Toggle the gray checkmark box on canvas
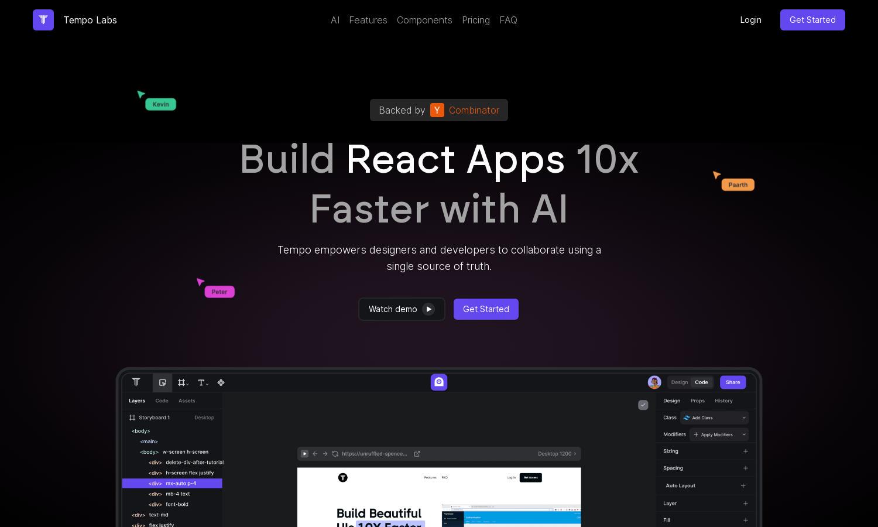Viewport: 878px width, 527px height. [x=643, y=405]
